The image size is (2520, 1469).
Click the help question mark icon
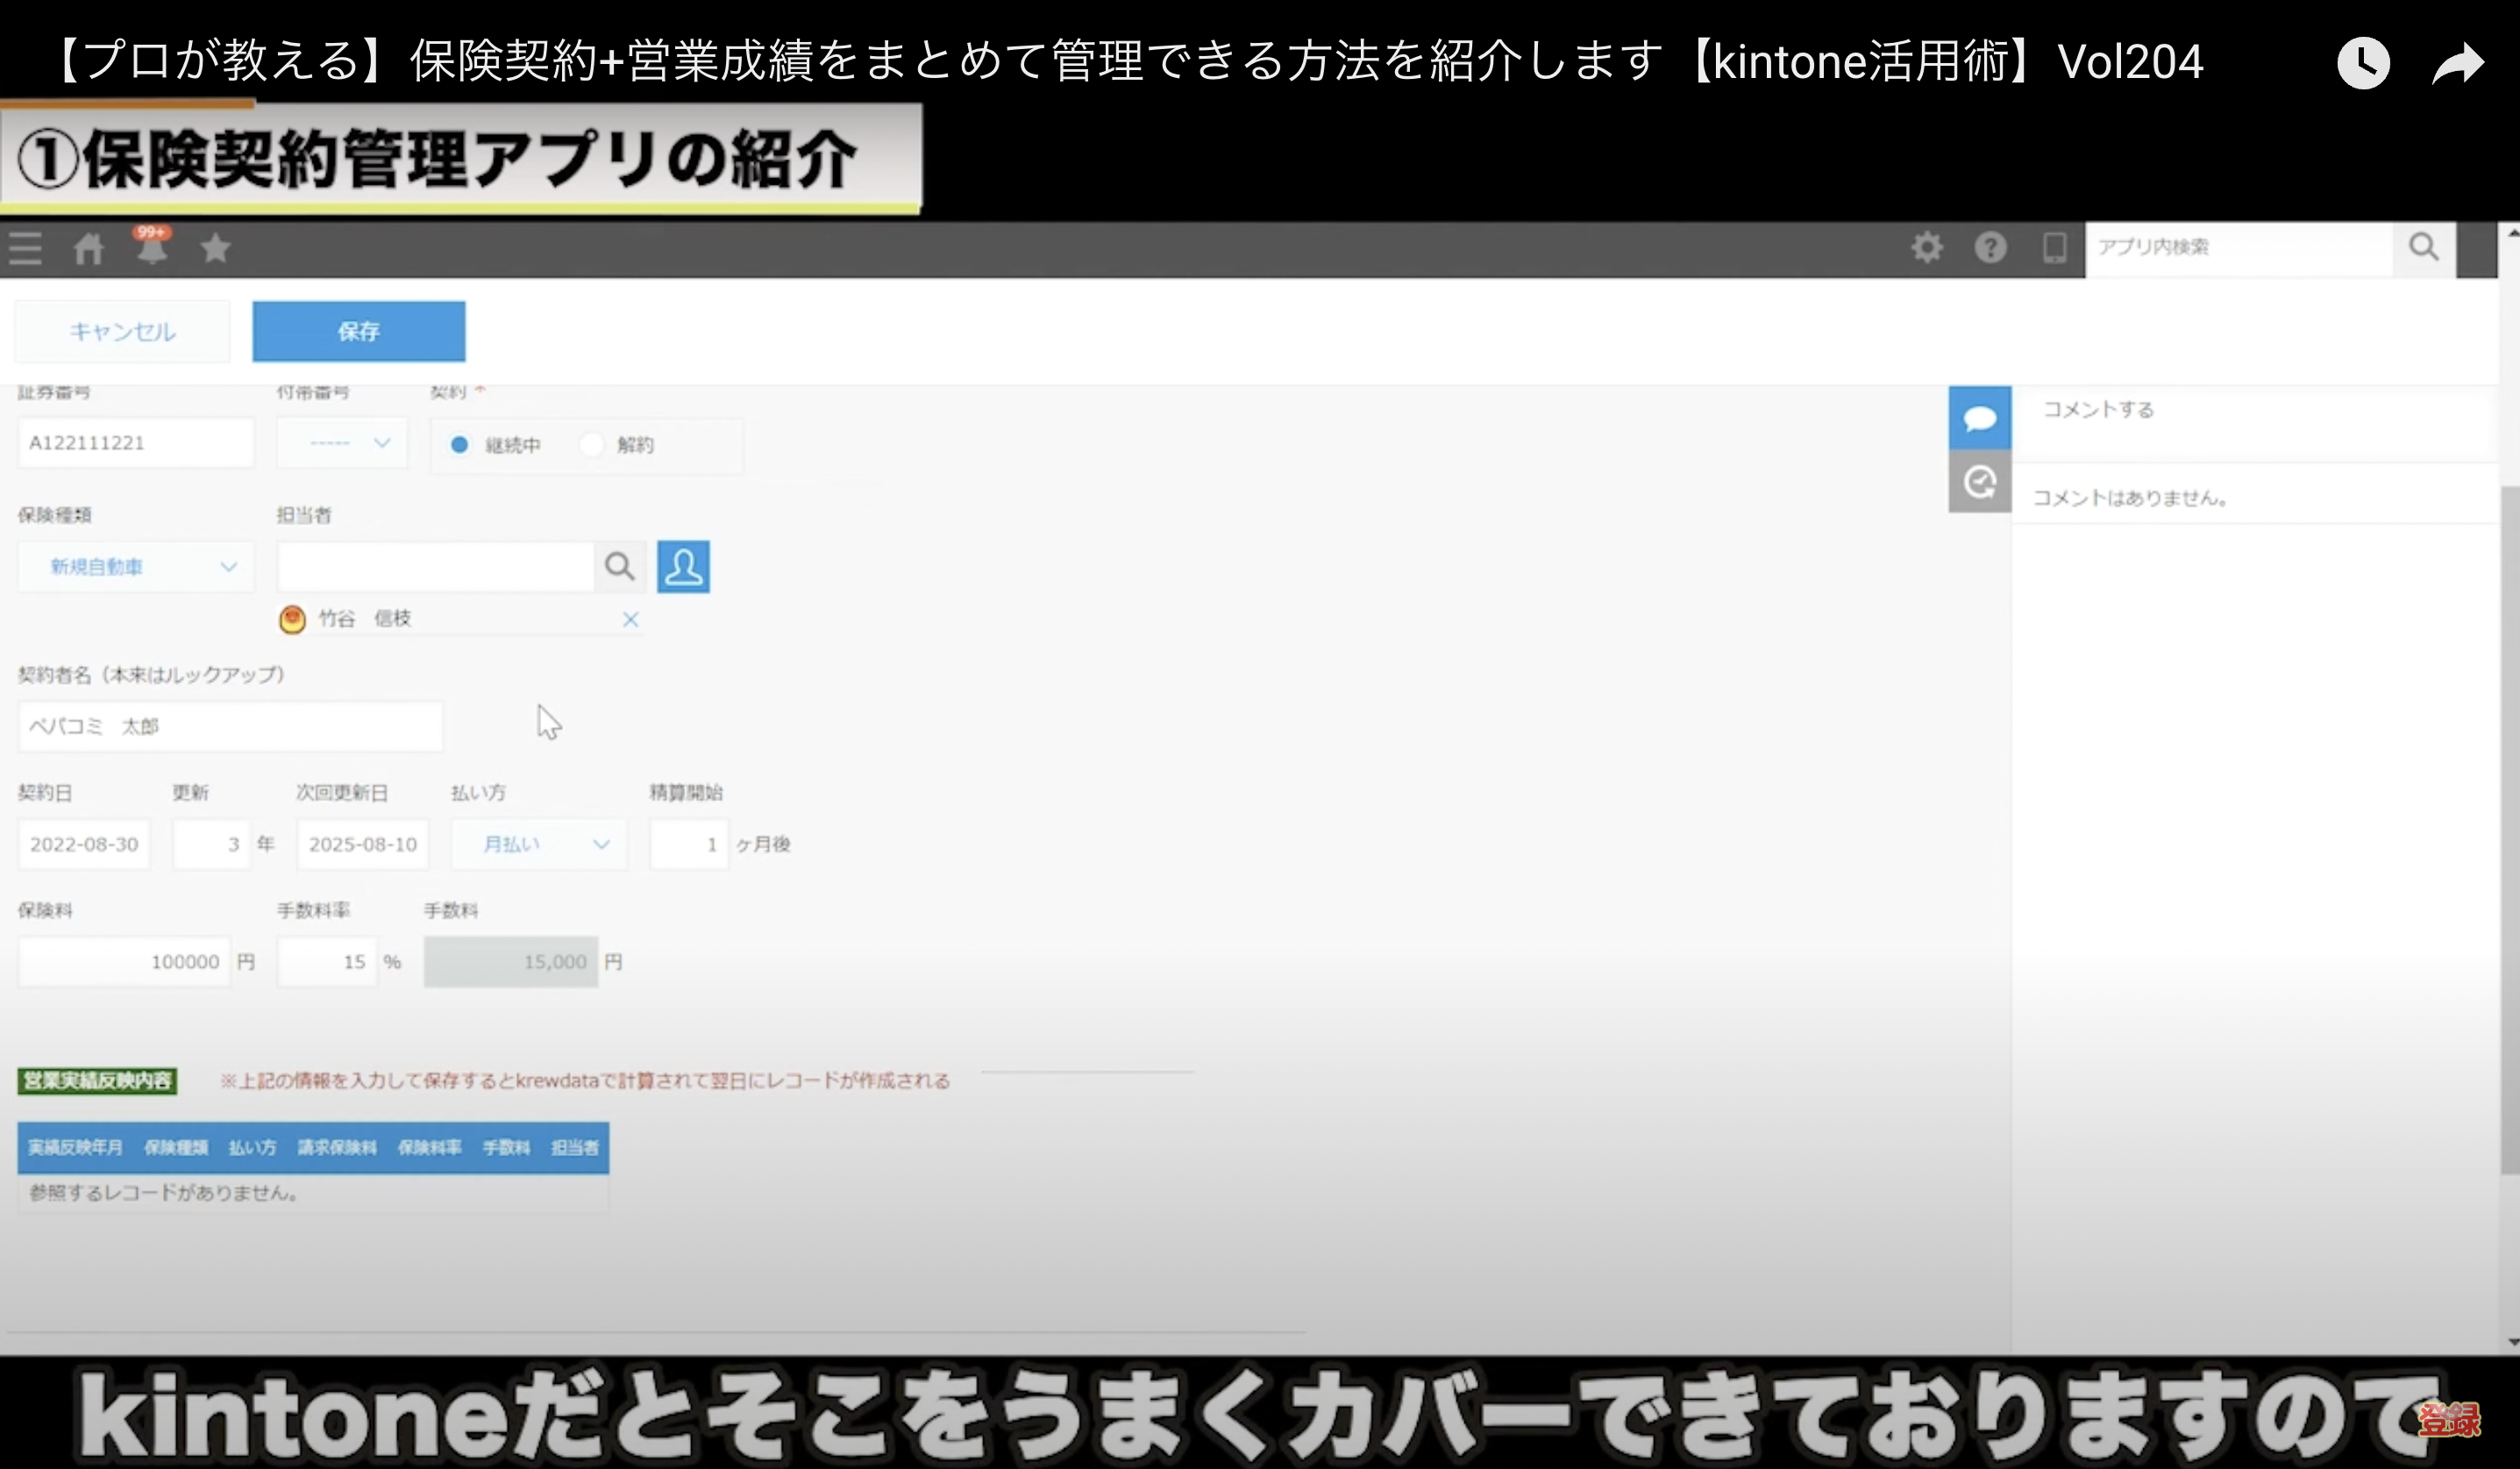[x=1990, y=247]
